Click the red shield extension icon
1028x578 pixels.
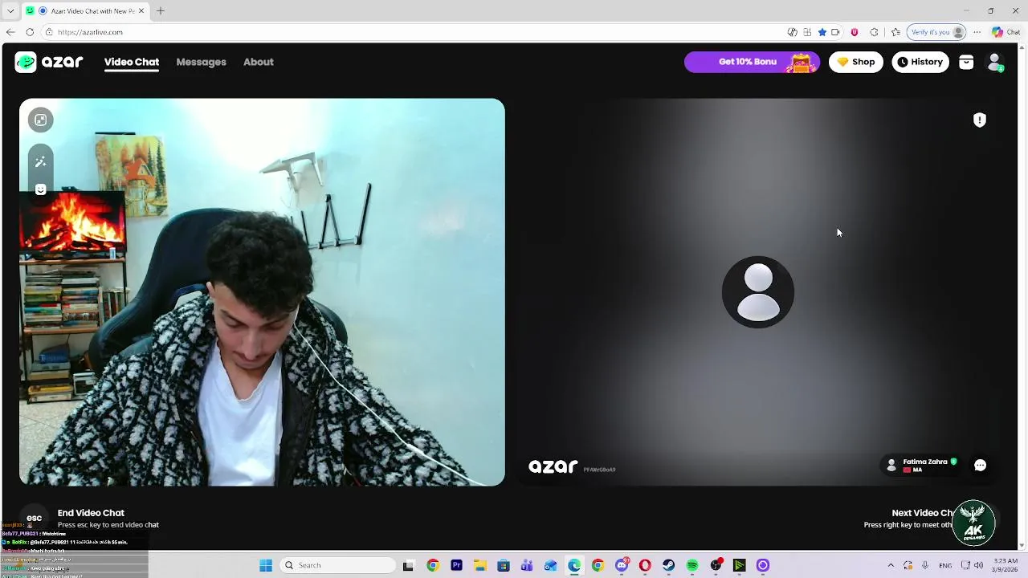click(855, 32)
